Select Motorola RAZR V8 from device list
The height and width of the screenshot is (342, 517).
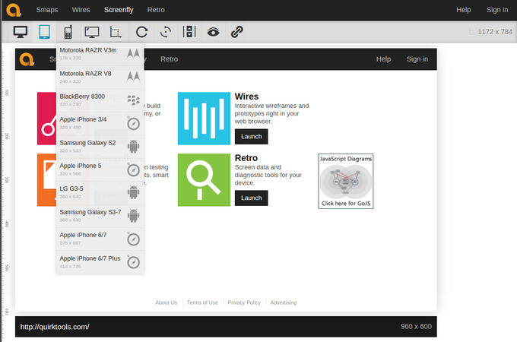pyautogui.click(x=100, y=77)
